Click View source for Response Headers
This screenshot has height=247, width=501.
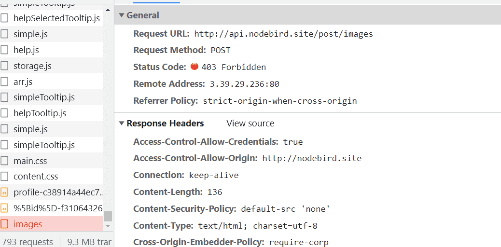point(250,123)
